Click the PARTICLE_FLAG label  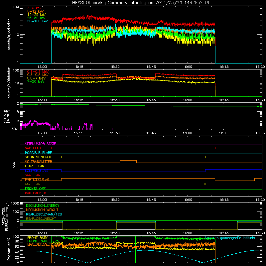tap(37, 180)
